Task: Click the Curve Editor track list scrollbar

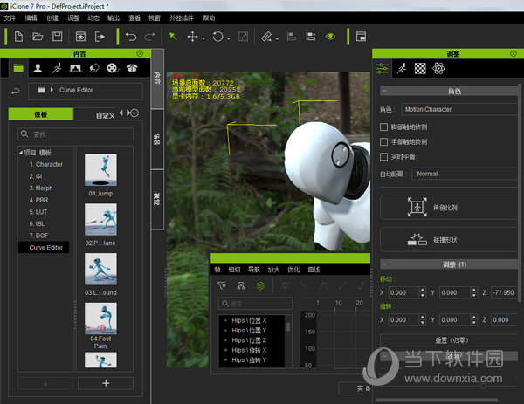Action: (288, 326)
